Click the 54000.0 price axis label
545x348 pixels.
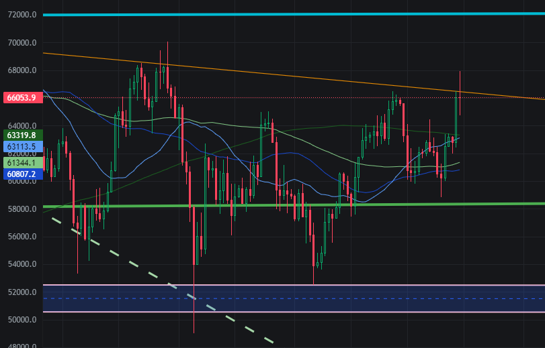(x=22, y=264)
